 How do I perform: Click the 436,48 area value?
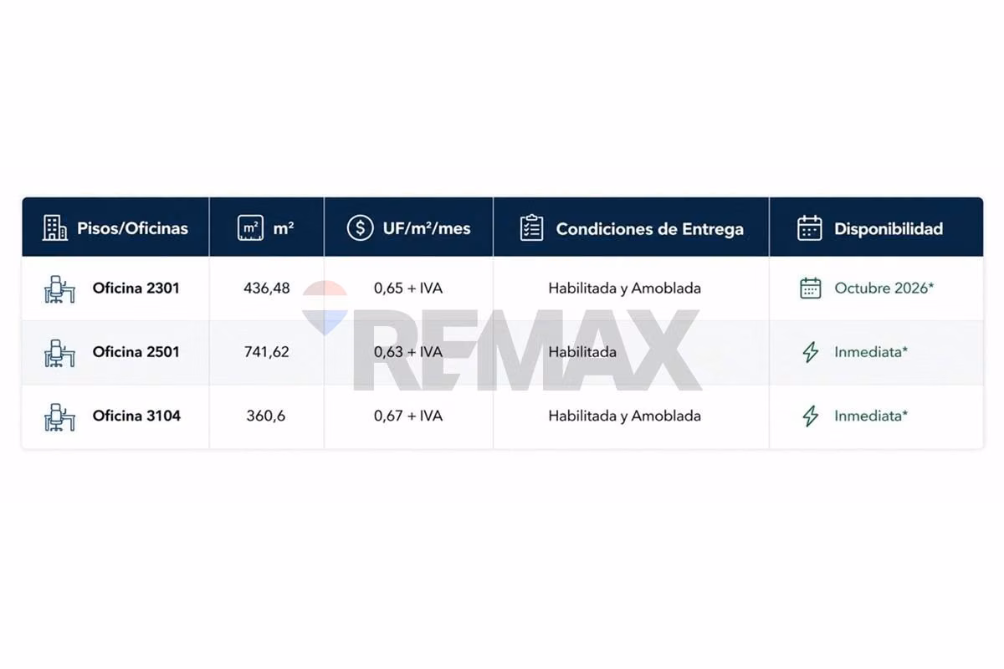266,289
